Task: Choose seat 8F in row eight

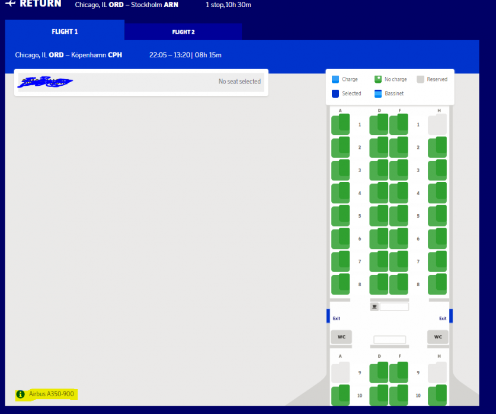Action: [399, 284]
